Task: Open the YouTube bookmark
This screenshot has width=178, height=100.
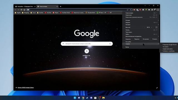Action: pyautogui.click(x=48, y=13)
